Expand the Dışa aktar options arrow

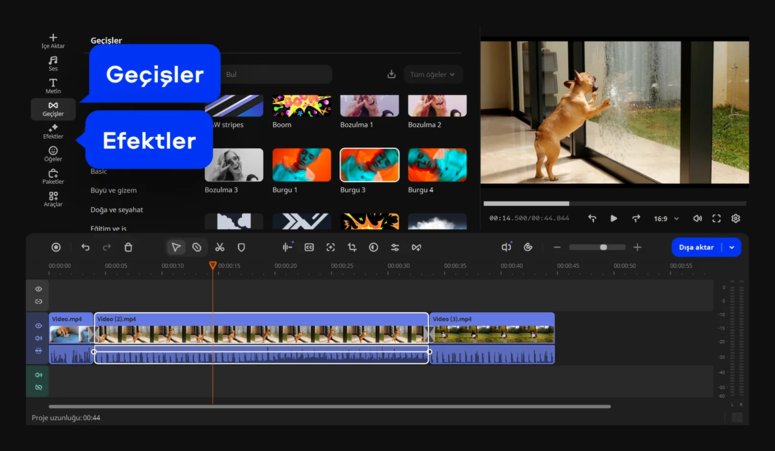[x=732, y=248]
